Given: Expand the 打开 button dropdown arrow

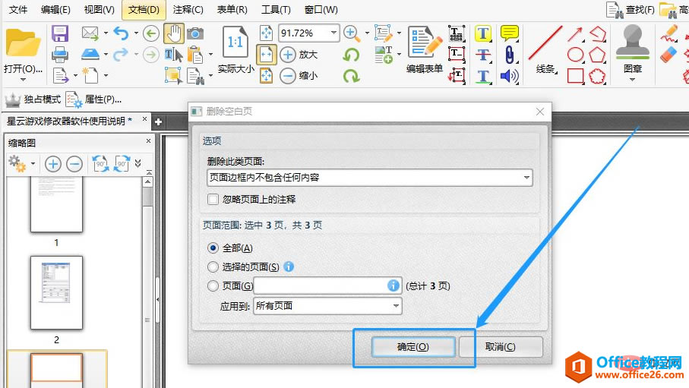Looking at the screenshot, I should pyautogui.click(x=23, y=80).
